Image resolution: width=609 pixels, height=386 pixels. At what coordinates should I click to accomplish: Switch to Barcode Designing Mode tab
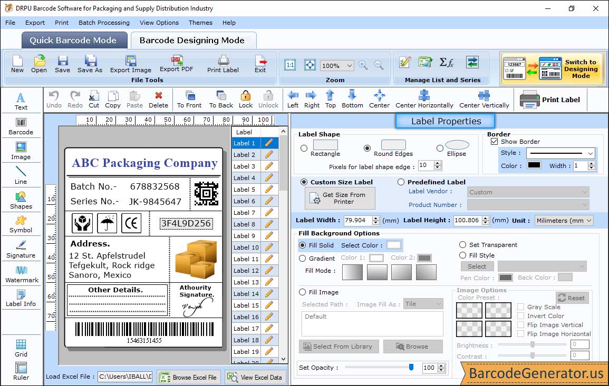(192, 41)
